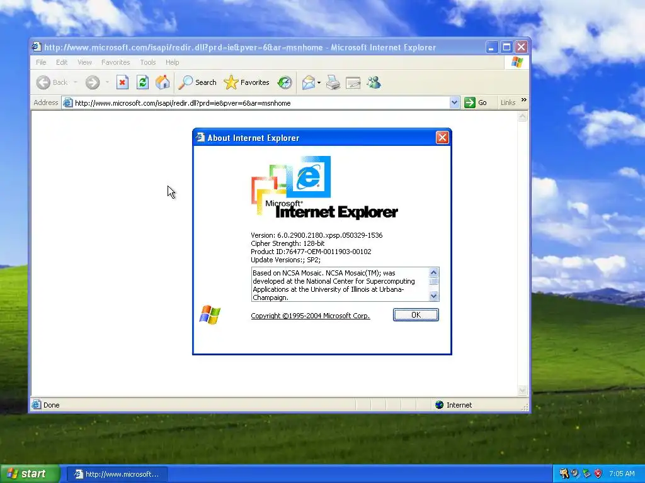Click the IE icon in browser title bar
This screenshot has width=645, height=483.
(x=36, y=47)
